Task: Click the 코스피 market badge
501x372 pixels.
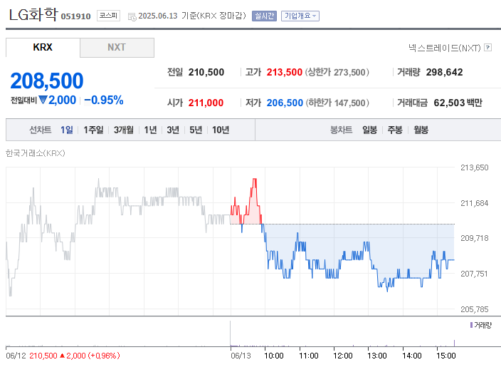Action: [108, 16]
